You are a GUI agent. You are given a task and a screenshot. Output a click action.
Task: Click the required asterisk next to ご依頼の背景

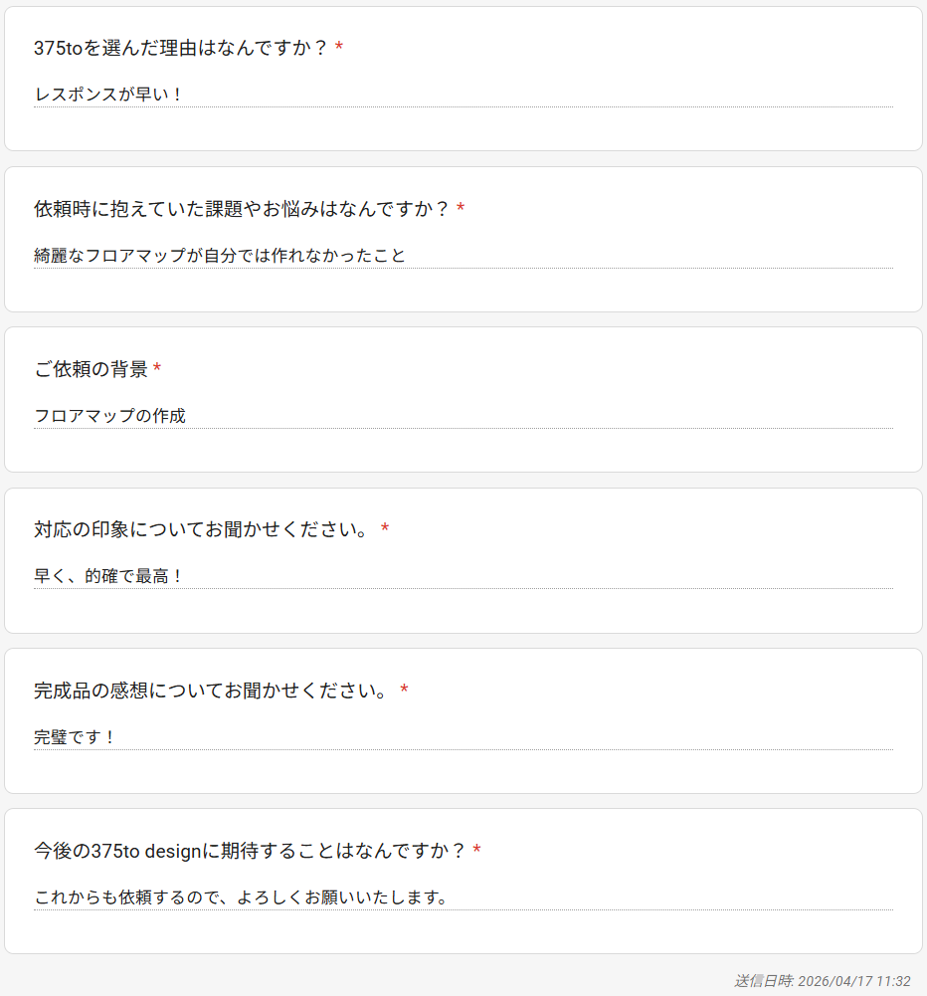click(157, 370)
